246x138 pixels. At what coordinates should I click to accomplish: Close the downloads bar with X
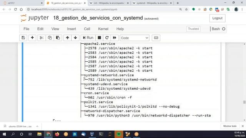tap(243, 126)
